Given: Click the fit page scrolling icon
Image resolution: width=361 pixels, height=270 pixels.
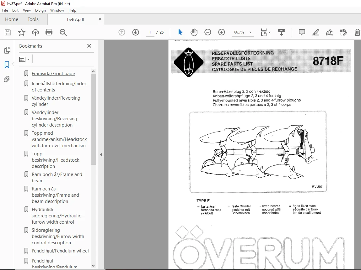Looking at the screenshot, I should 264,32.
